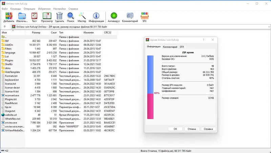271x153 pixels.
Task: Click OK in the archive dialog
Action: (175, 129)
